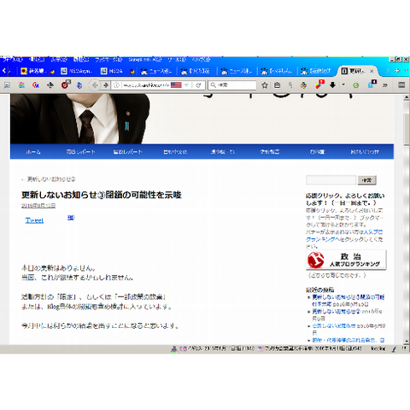Click the small blue share link beside Tweet
This screenshot has height=410, width=410.
point(71,218)
